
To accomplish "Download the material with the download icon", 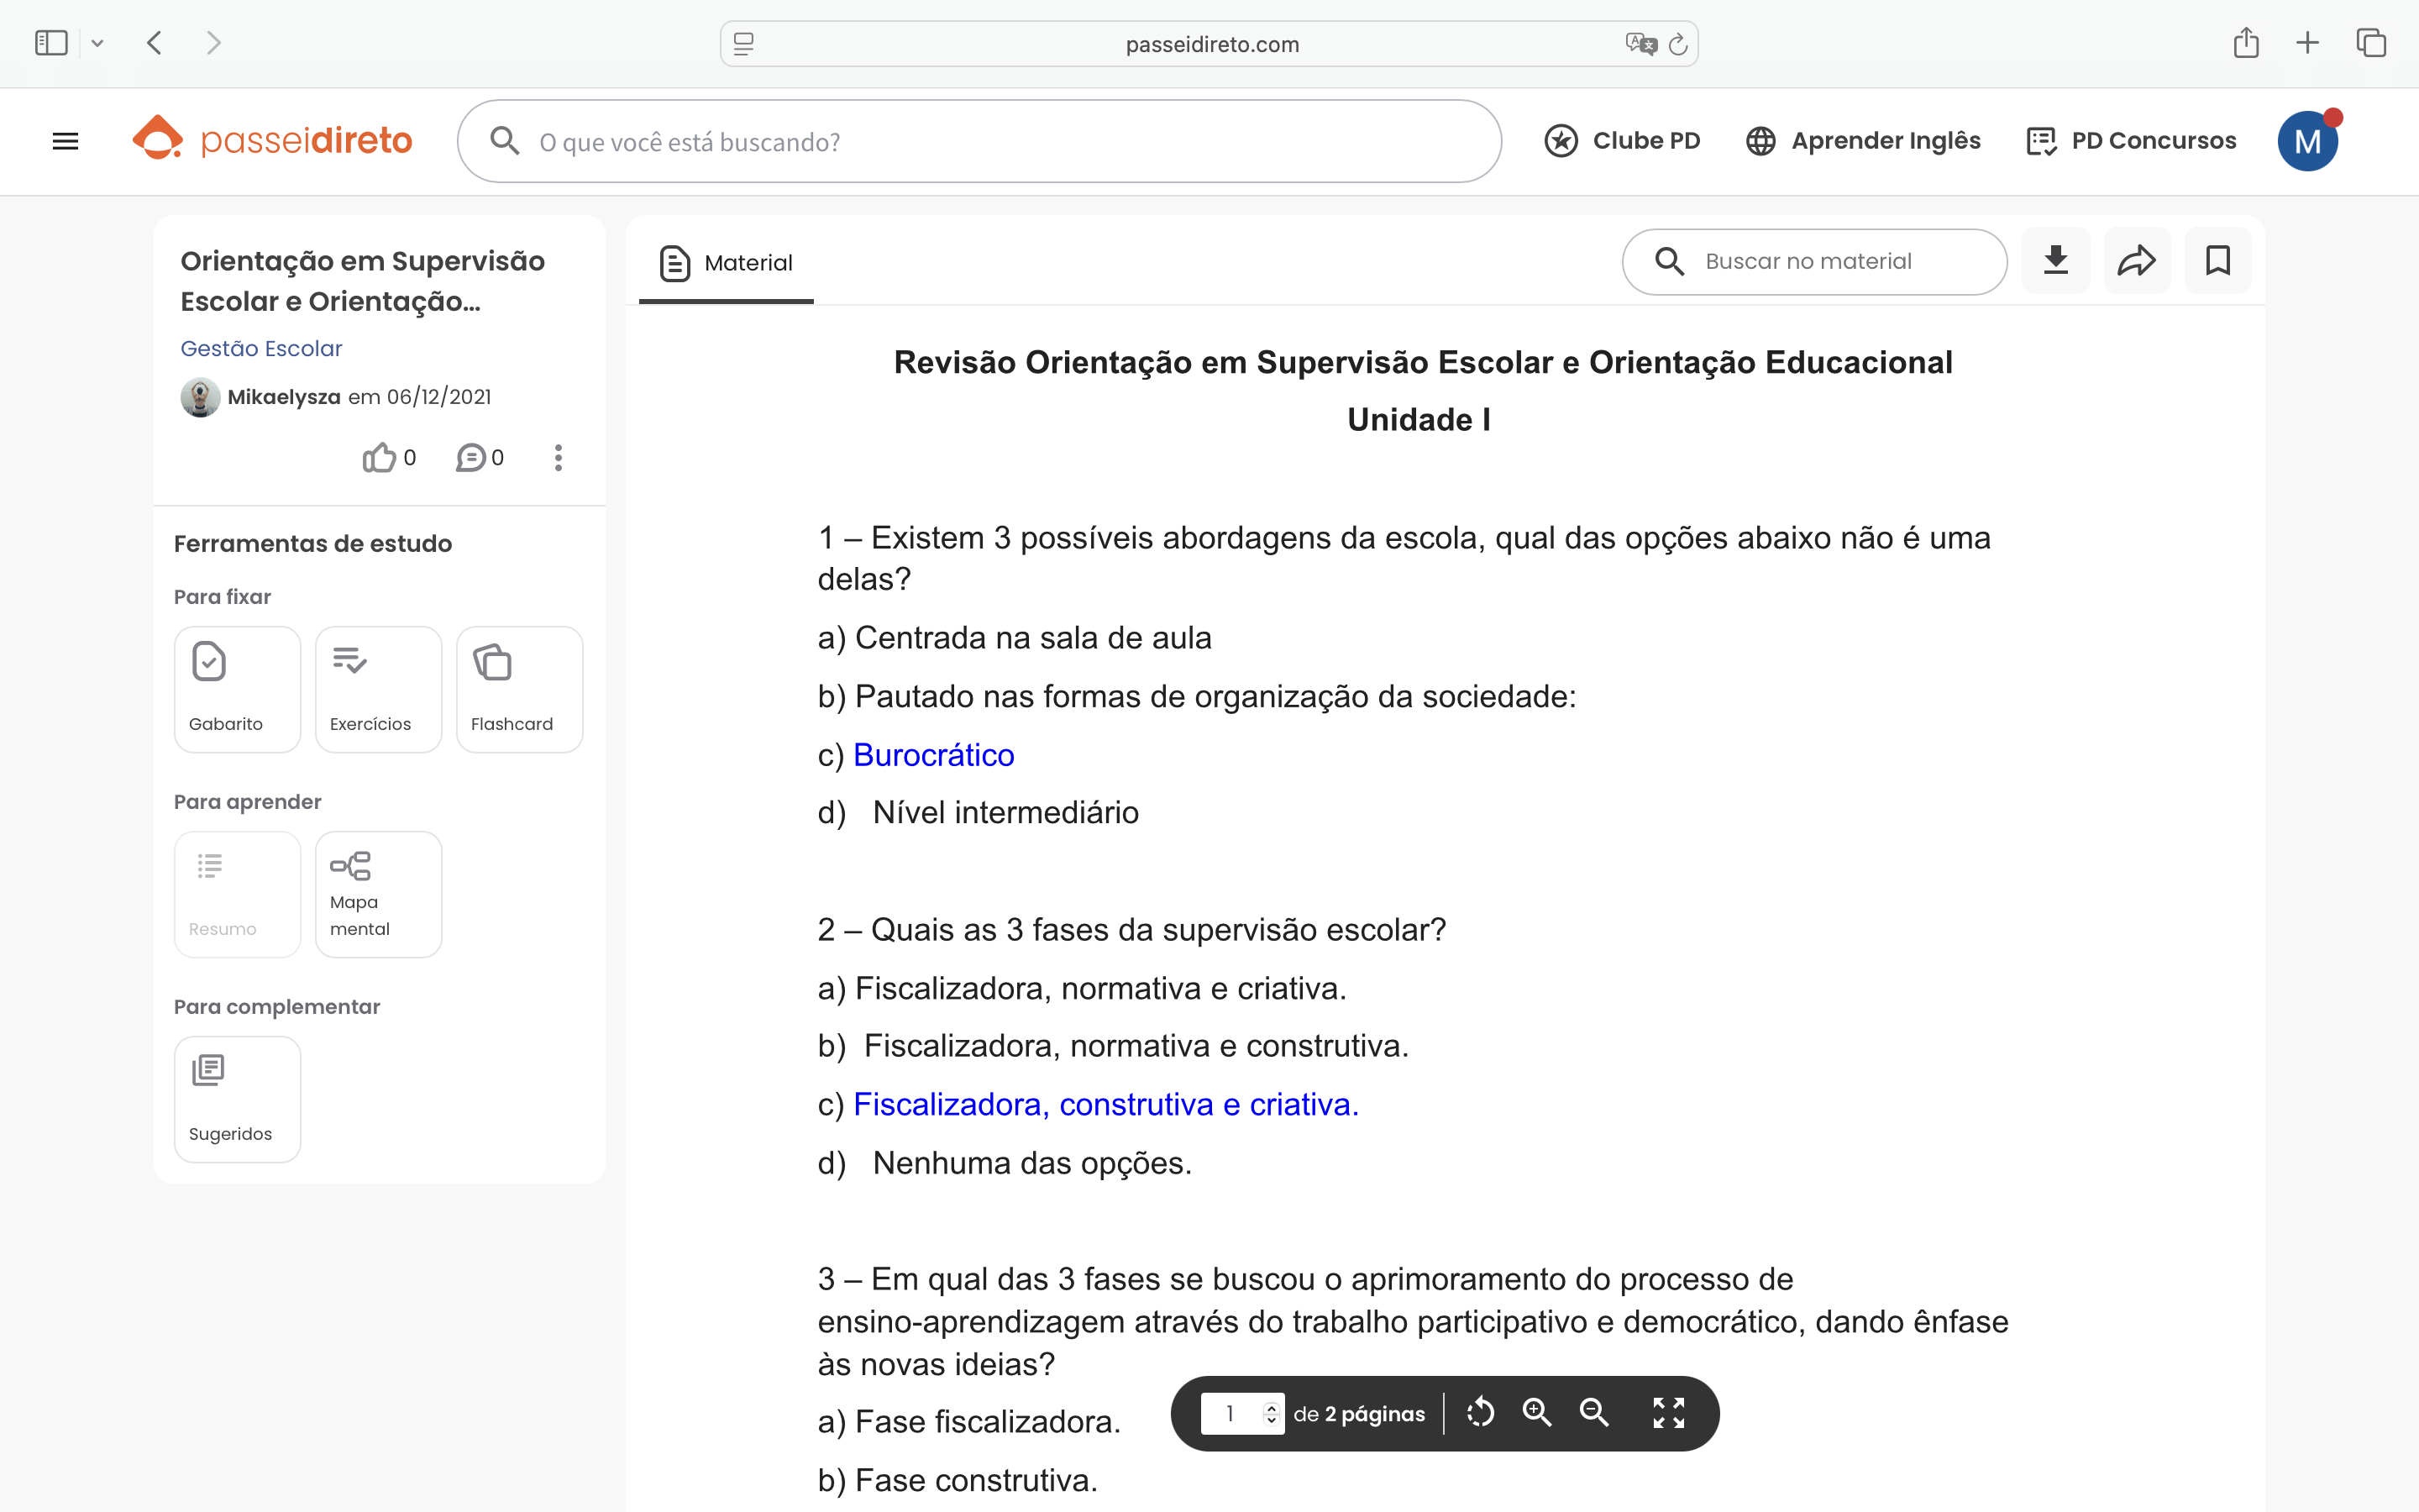I will [x=2055, y=261].
